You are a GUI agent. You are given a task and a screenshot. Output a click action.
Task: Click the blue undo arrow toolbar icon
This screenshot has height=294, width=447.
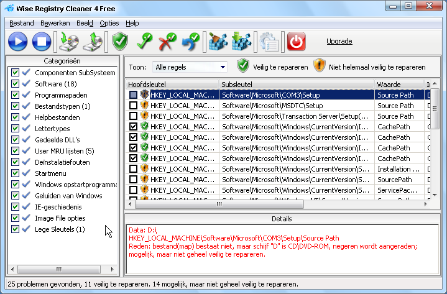(191, 42)
